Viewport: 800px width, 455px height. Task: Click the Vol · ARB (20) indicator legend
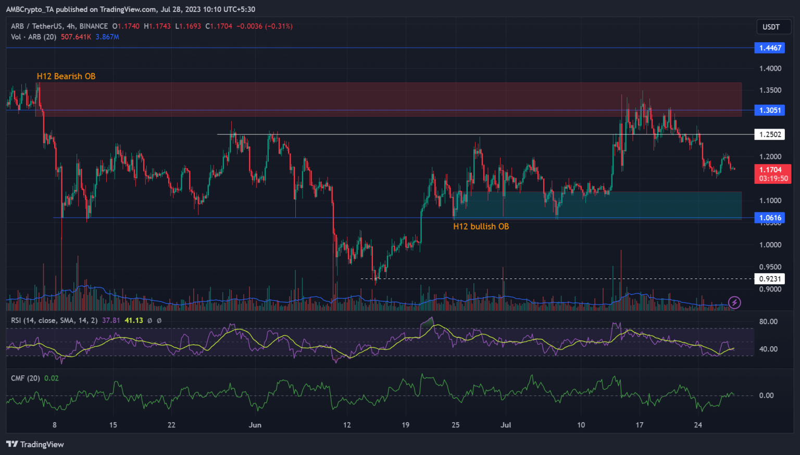[x=34, y=37]
